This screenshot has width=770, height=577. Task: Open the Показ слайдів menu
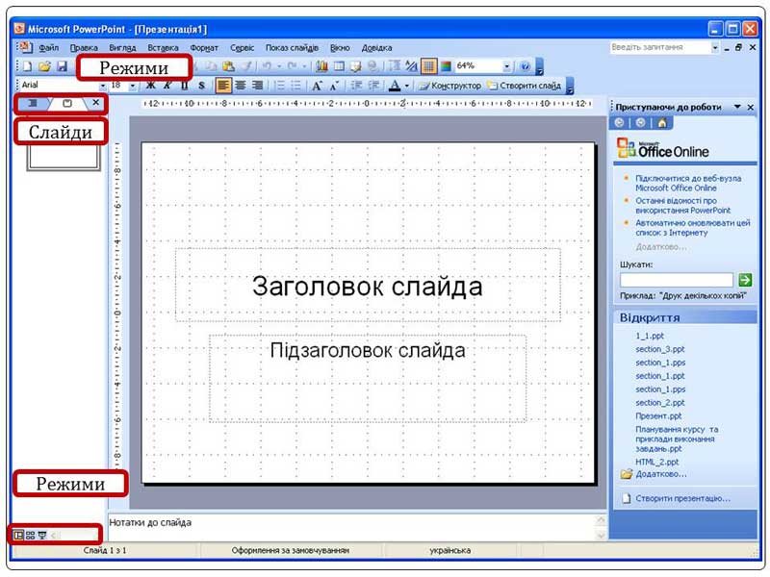[293, 47]
